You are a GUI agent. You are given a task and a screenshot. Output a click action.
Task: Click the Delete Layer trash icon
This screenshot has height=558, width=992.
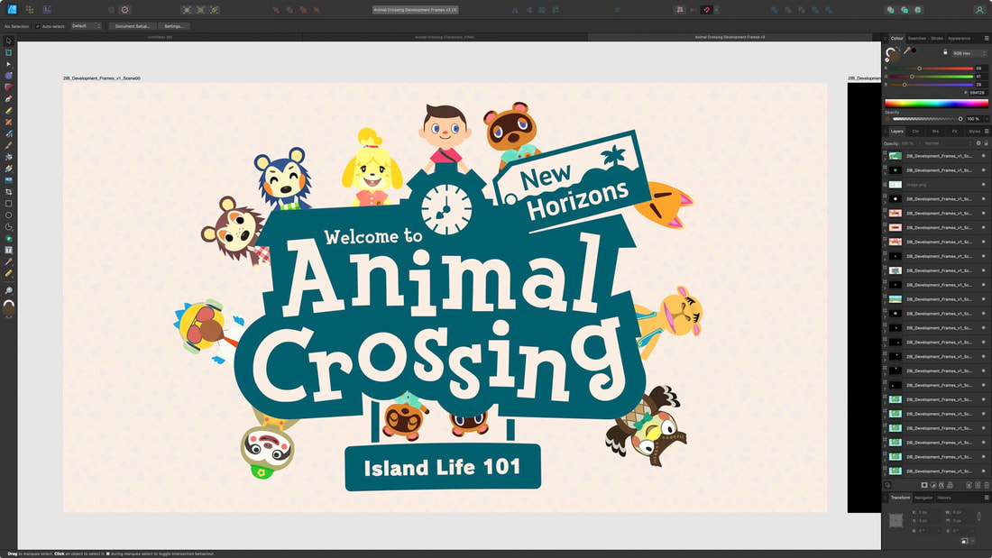pyautogui.click(x=986, y=485)
